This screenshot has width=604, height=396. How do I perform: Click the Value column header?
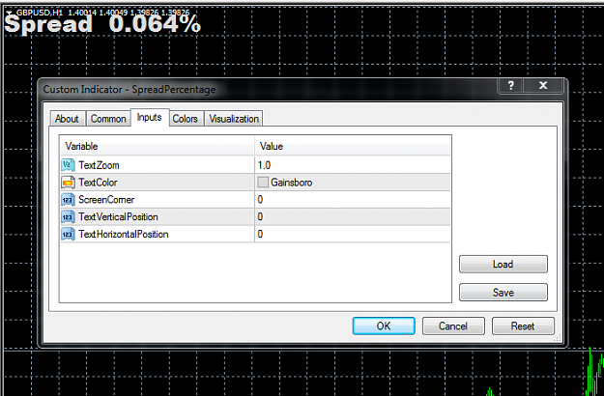pos(353,146)
